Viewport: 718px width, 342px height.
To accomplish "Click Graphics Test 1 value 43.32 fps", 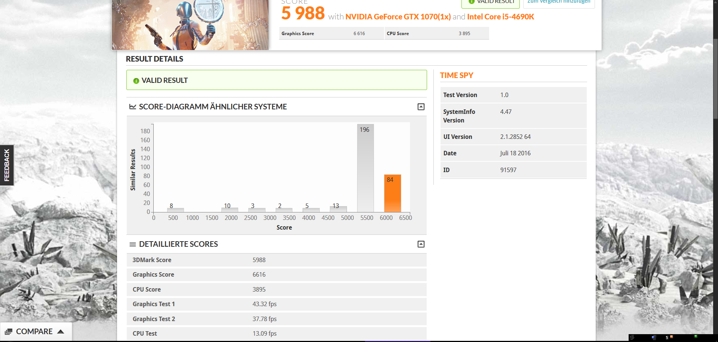I will coord(264,304).
